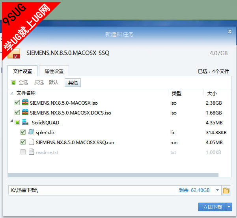This screenshot has width=237, height=218.
Task: Collapse the 文件名称 root tree arrow
Action: coord(12,93)
